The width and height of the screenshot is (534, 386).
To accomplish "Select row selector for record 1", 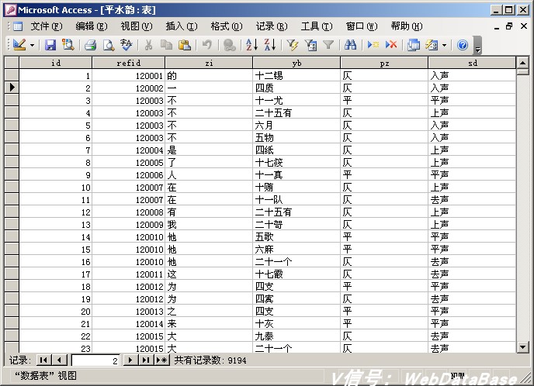I will (x=12, y=75).
